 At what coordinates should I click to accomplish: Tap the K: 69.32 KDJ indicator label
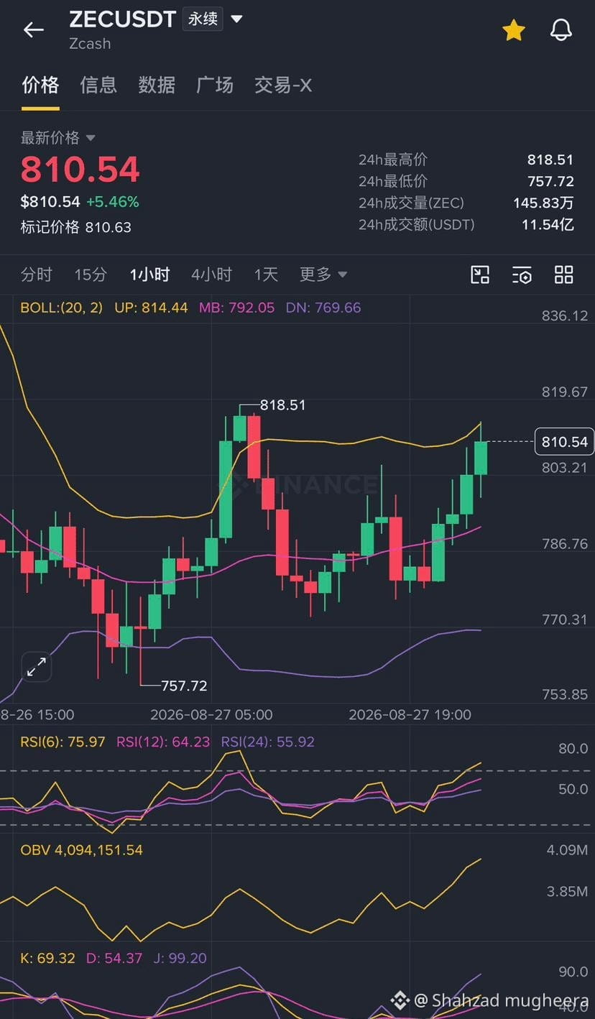point(47,958)
